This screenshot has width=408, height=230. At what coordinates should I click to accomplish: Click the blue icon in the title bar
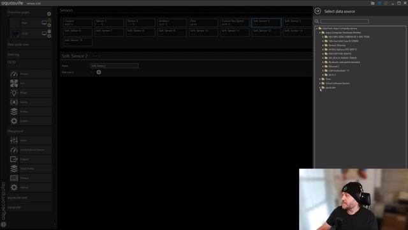pyautogui.click(x=379, y=3)
